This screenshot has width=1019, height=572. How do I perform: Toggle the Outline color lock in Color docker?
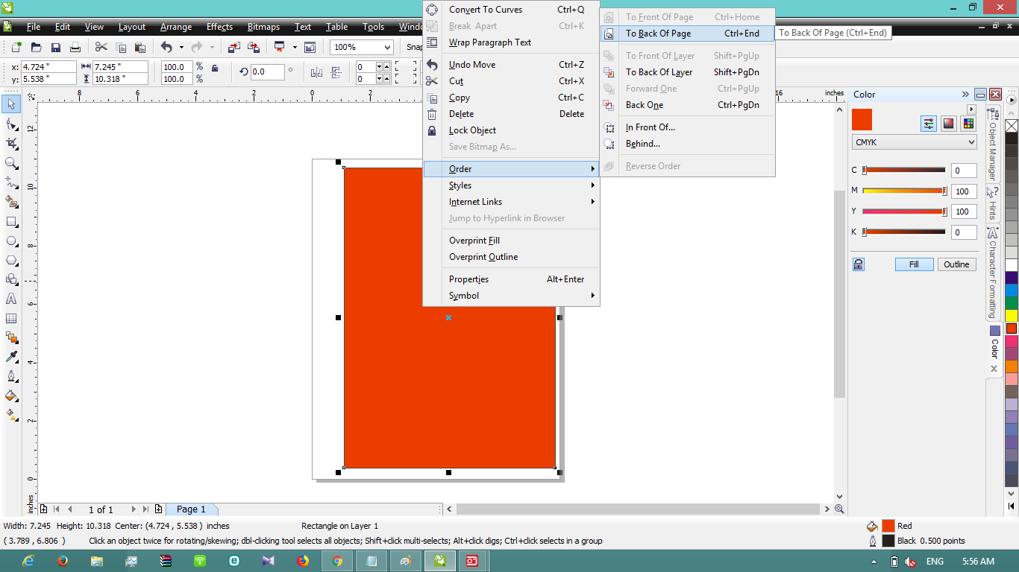point(858,264)
